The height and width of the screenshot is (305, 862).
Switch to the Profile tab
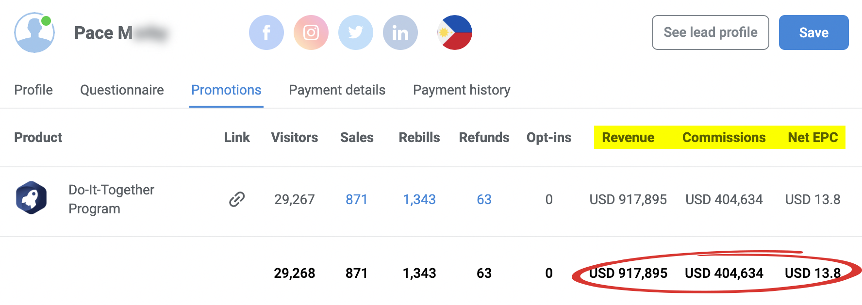pyautogui.click(x=33, y=90)
